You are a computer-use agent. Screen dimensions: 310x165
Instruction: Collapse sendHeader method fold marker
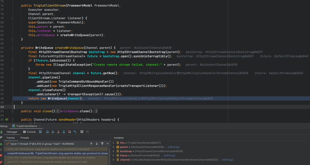(12, 120)
